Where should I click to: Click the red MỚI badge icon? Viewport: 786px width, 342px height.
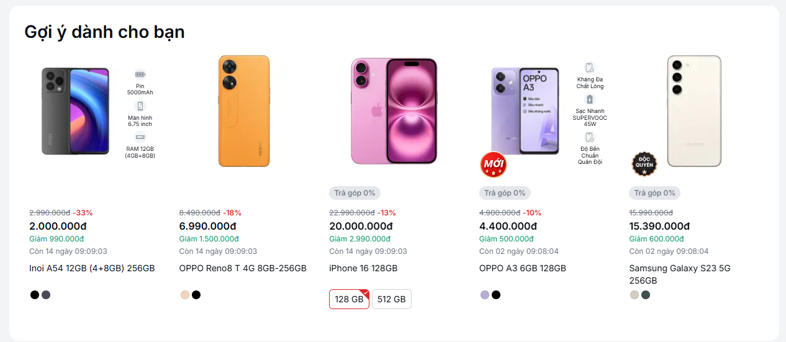pos(493,164)
